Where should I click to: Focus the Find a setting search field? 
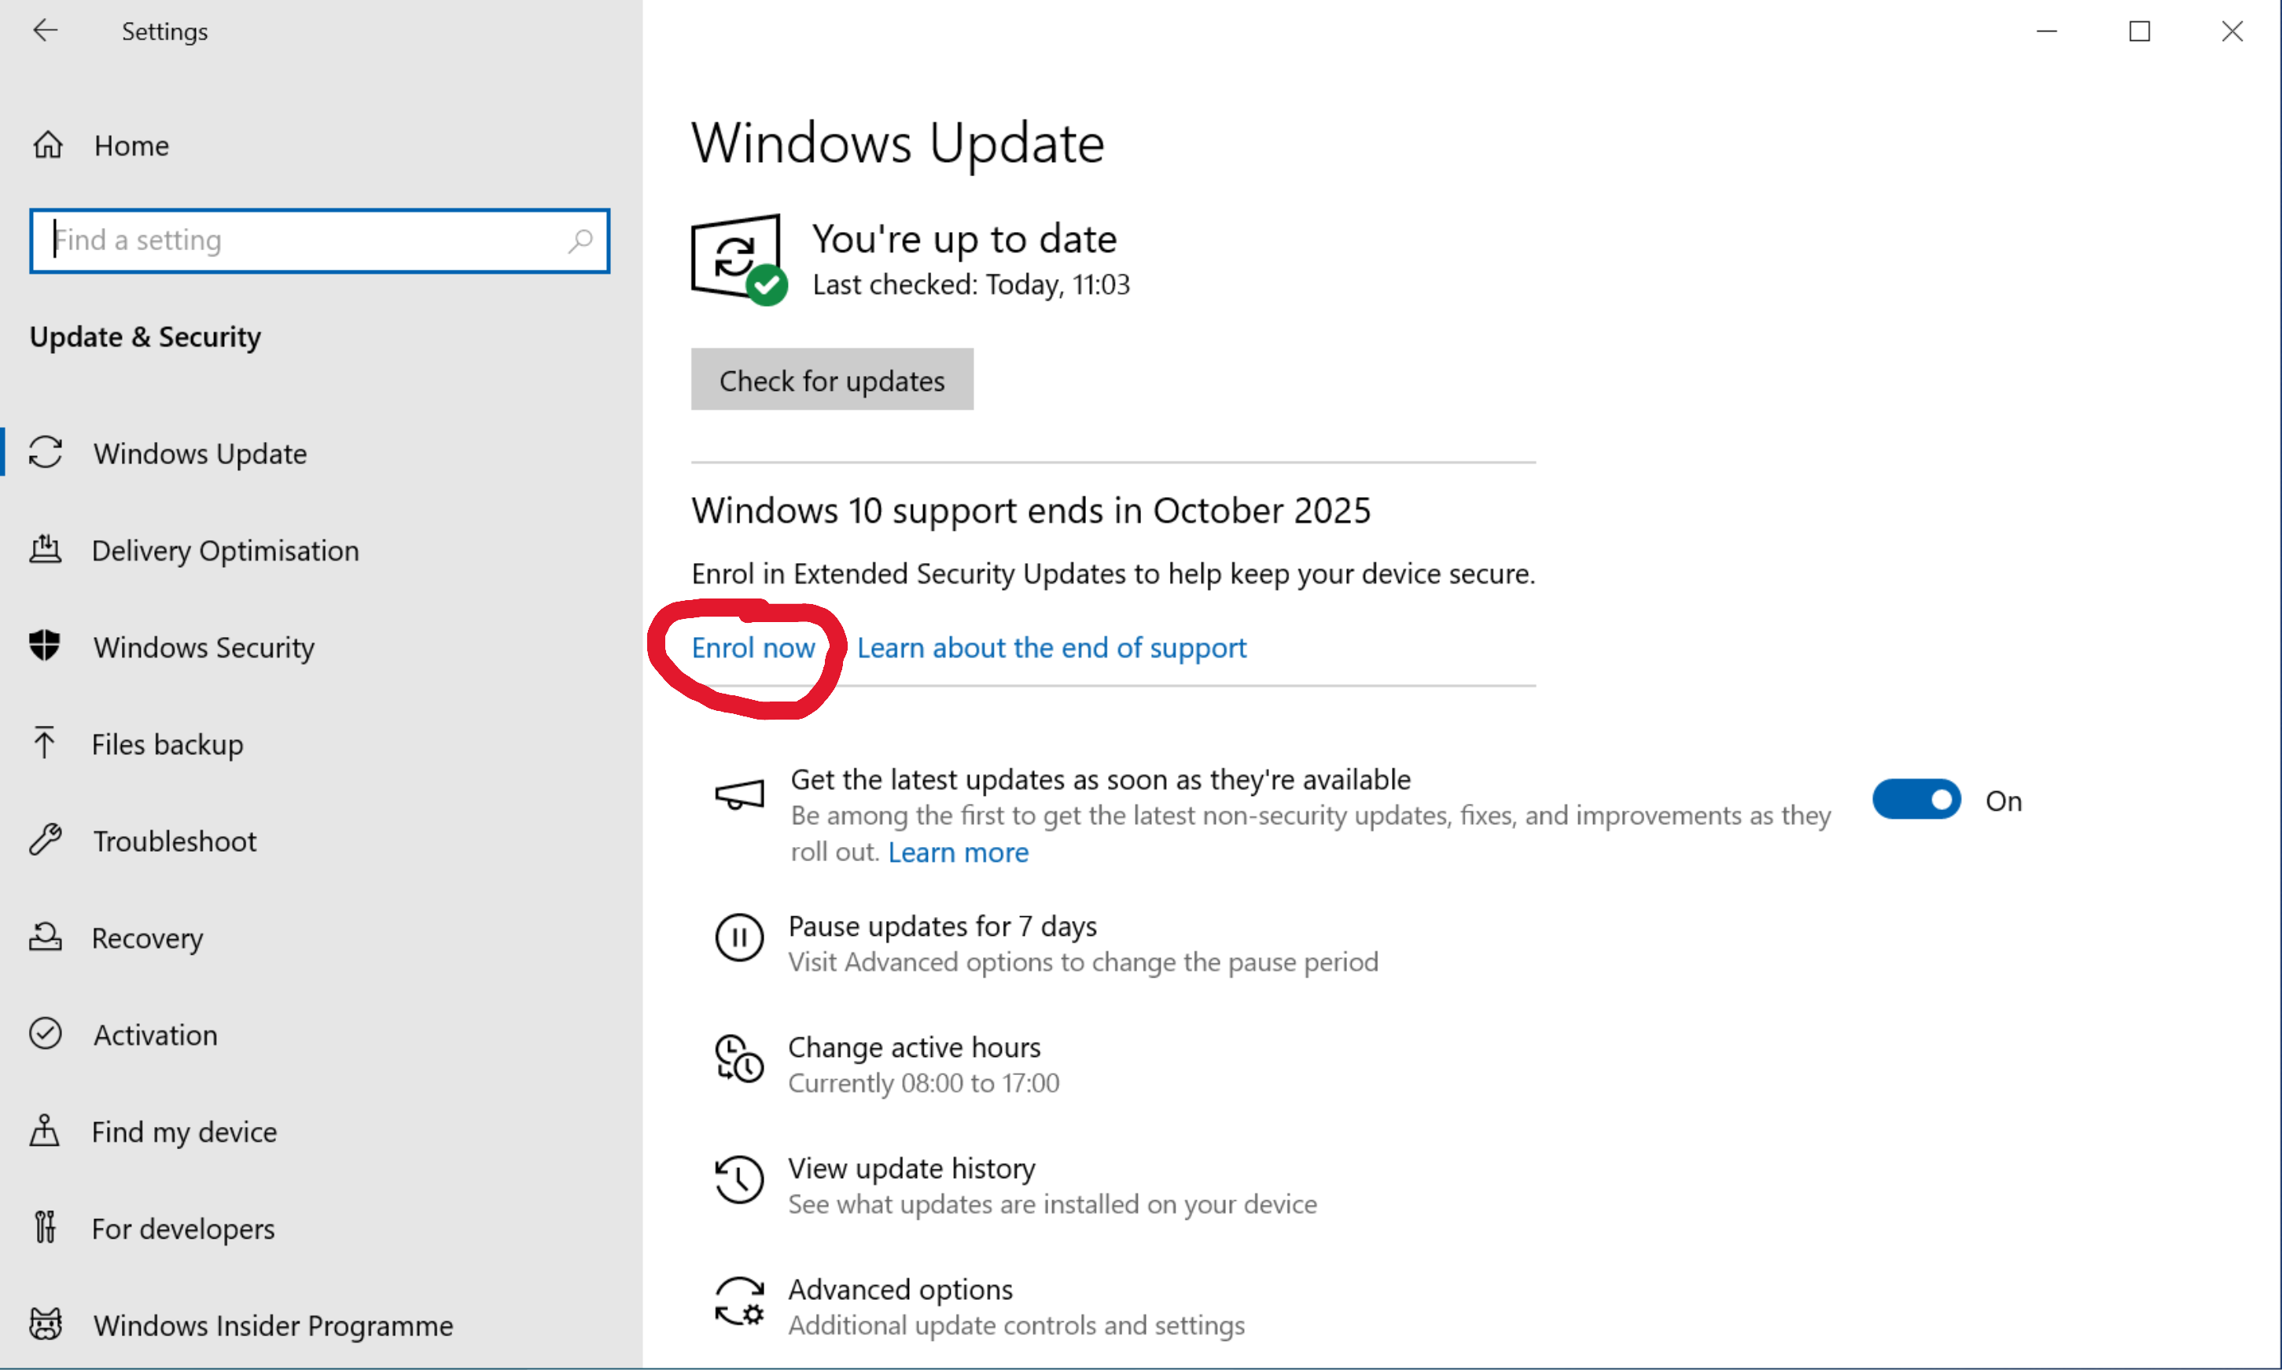319,241
